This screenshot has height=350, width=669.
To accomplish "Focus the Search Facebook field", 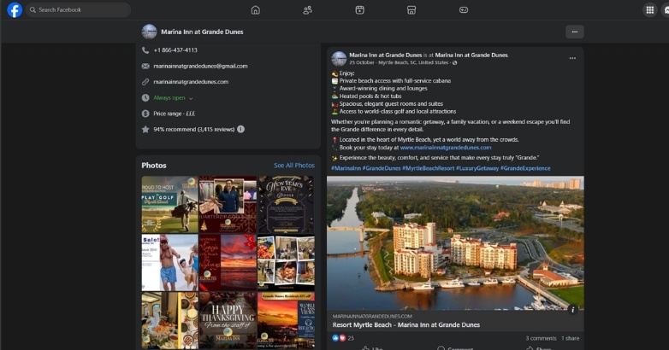I will 78,9.
